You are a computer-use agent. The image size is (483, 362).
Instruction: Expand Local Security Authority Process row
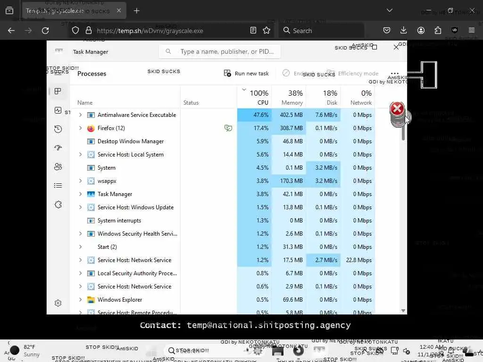(x=80, y=273)
